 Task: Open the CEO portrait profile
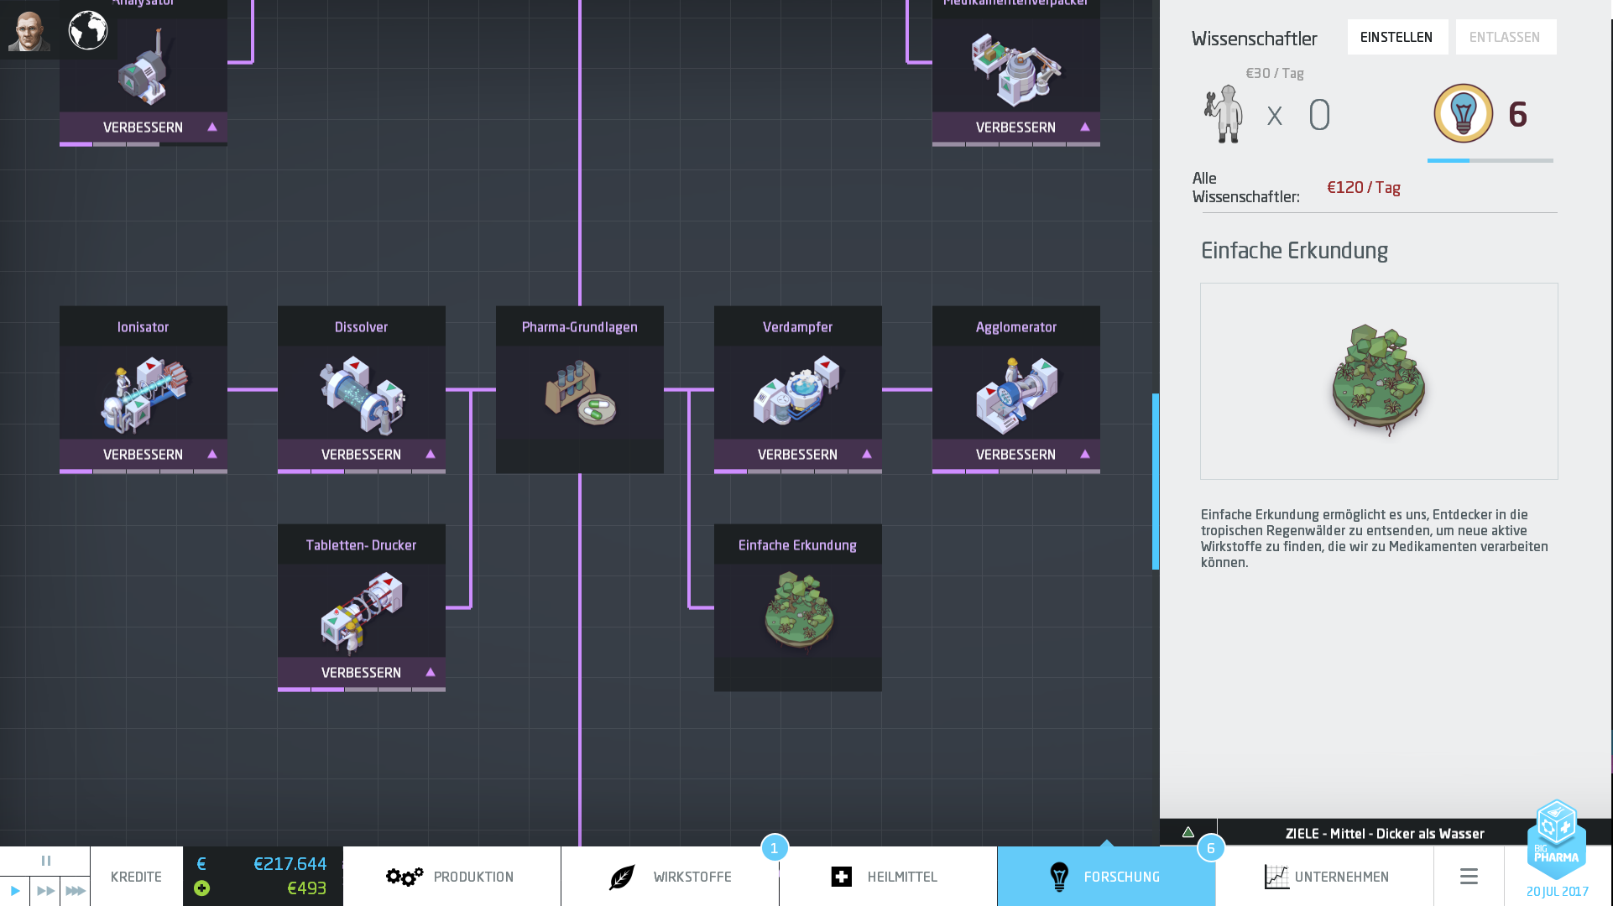29,31
